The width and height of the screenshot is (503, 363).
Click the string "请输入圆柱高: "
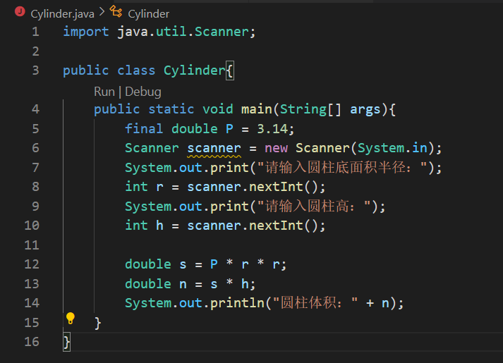(x=315, y=207)
